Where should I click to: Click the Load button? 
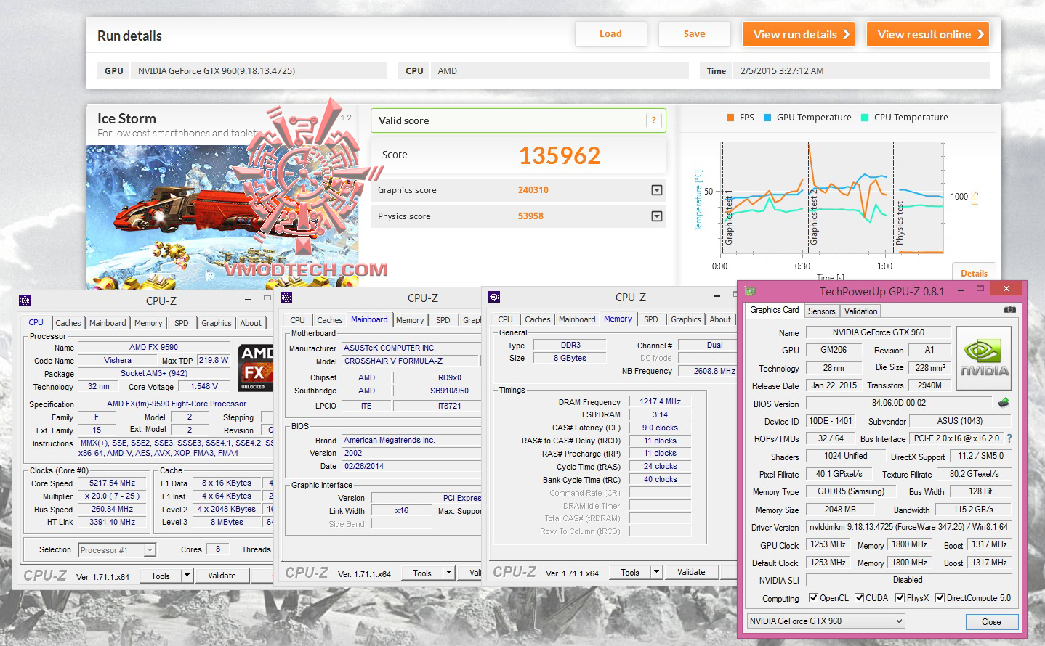click(x=610, y=34)
